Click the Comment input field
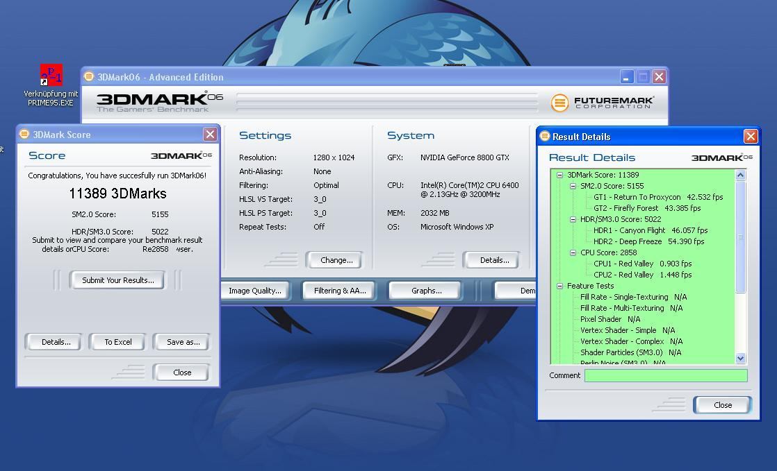 coord(666,375)
